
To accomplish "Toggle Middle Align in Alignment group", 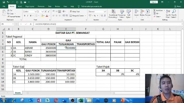I will (57, 11).
